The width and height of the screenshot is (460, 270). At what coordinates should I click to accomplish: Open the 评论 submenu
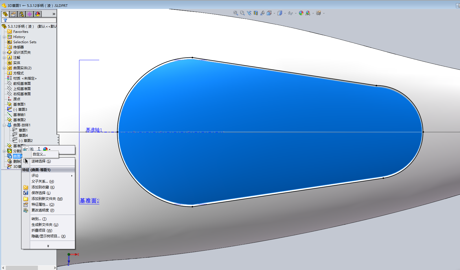48,176
